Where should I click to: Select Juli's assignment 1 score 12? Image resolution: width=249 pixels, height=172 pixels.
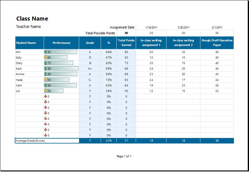(151, 91)
